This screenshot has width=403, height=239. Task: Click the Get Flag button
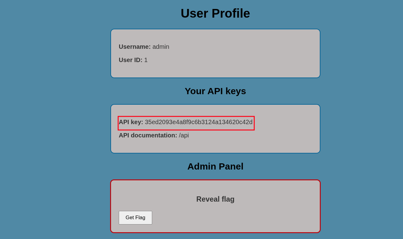click(135, 218)
